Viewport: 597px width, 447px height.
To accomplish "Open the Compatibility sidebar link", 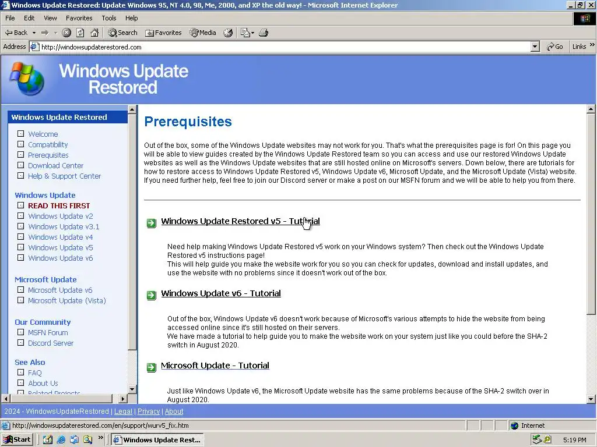I will coord(48,145).
